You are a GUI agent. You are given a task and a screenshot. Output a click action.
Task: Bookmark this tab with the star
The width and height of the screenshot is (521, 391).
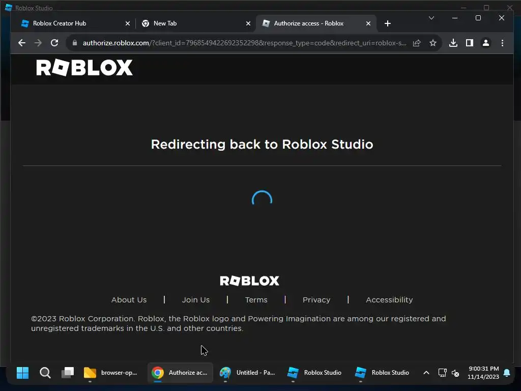click(432, 43)
